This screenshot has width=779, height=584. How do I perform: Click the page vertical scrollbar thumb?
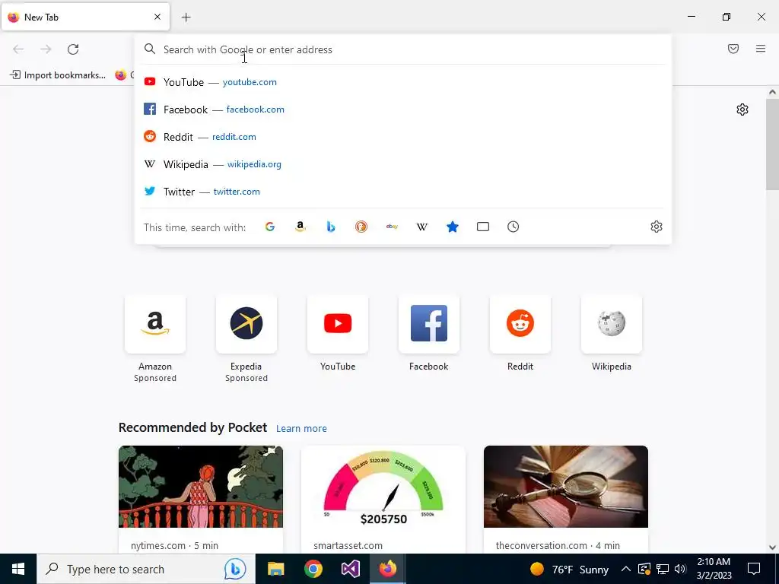(x=772, y=144)
